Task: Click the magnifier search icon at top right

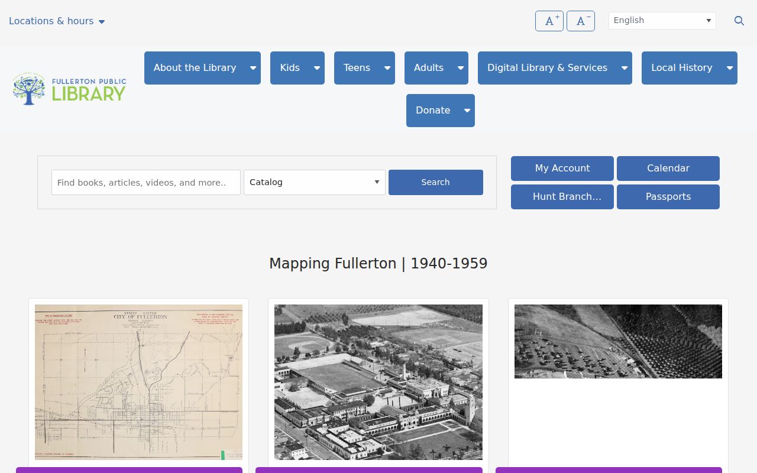Action: click(739, 21)
